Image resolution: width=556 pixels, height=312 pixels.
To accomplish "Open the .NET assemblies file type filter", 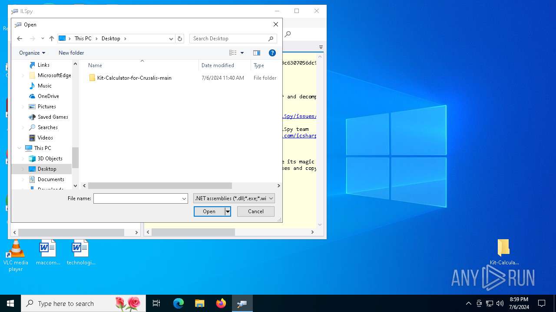I will pos(234,198).
